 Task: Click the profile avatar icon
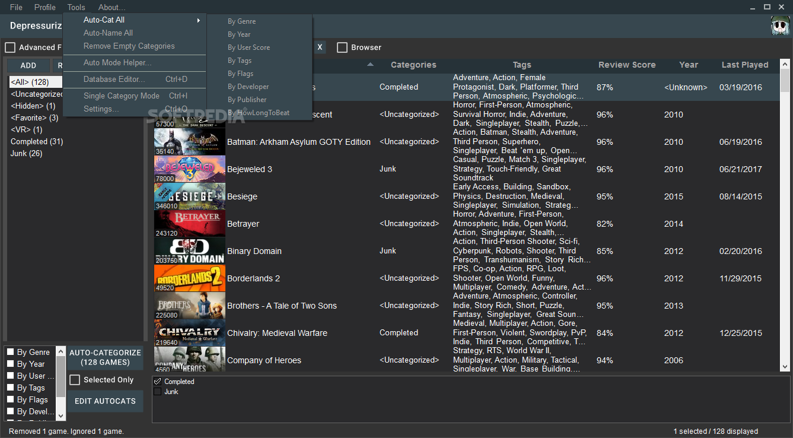point(779,26)
